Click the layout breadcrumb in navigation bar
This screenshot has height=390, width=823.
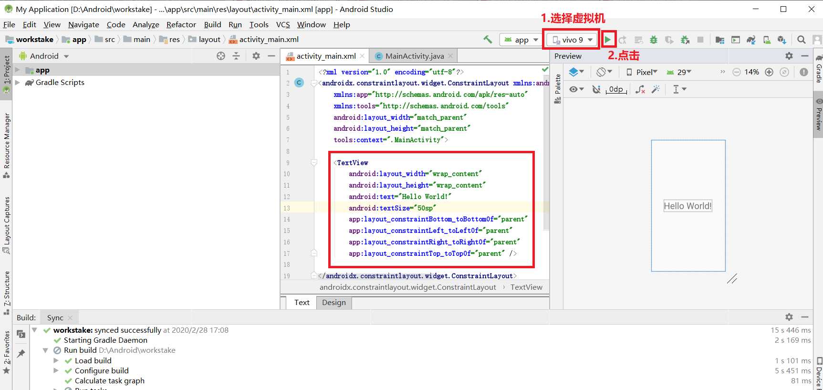(x=205, y=40)
